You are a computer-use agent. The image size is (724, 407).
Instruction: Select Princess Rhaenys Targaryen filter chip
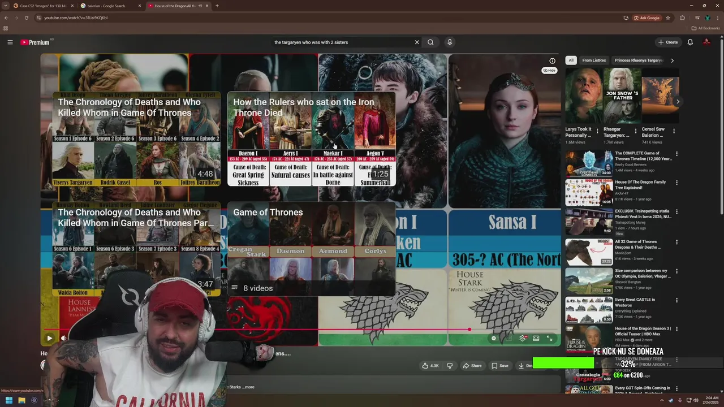point(639,60)
